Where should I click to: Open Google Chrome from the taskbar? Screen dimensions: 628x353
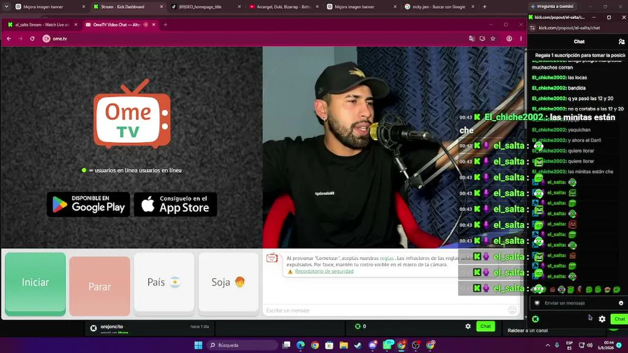pyautogui.click(x=315, y=345)
